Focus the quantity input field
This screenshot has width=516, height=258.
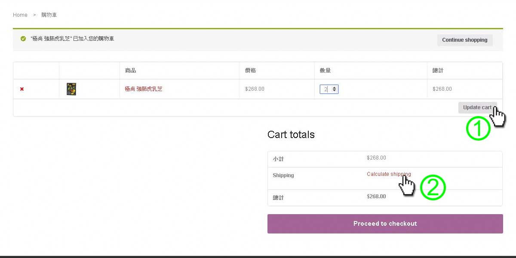tap(326, 89)
